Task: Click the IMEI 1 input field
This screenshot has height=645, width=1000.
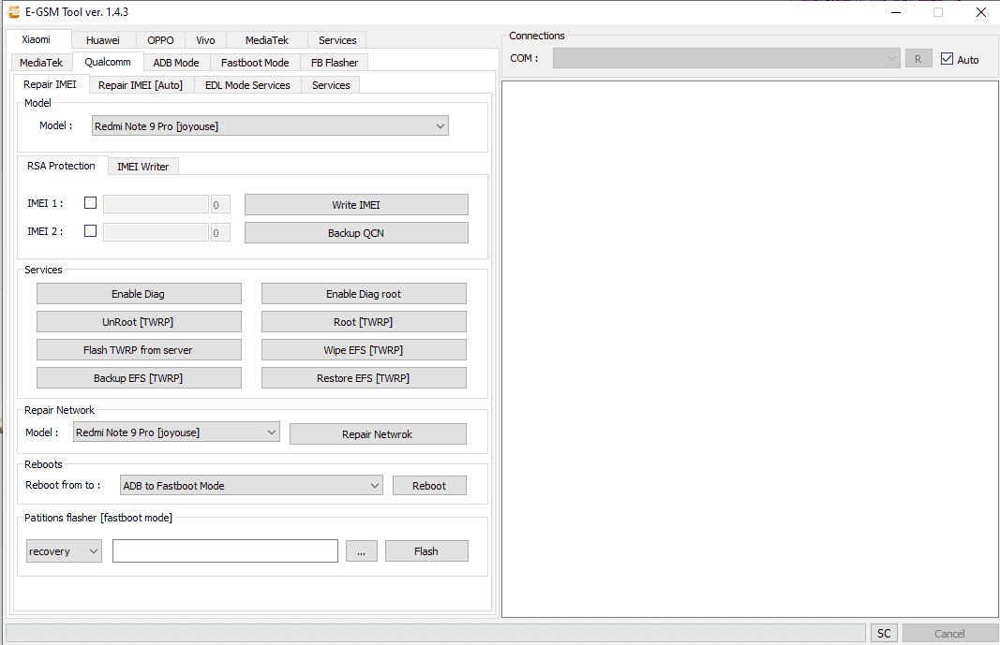Action: [x=156, y=204]
